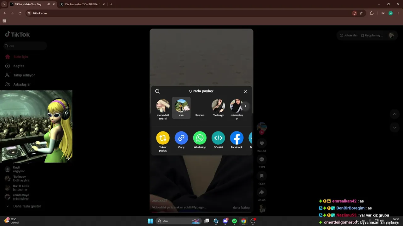Open the Windows Start menu
Viewport: 403px width, 226px height.
pyautogui.click(x=150, y=221)
